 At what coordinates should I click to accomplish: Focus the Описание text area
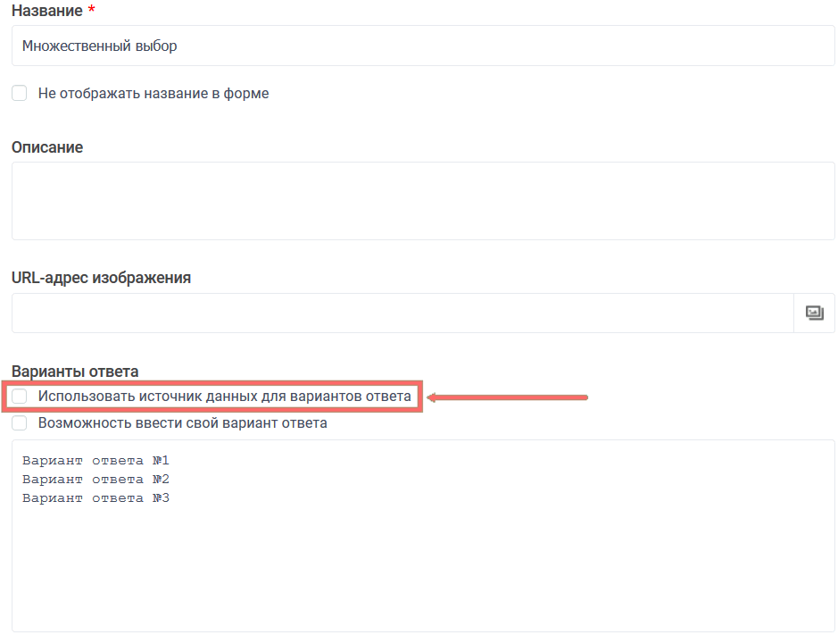[423, 201]
